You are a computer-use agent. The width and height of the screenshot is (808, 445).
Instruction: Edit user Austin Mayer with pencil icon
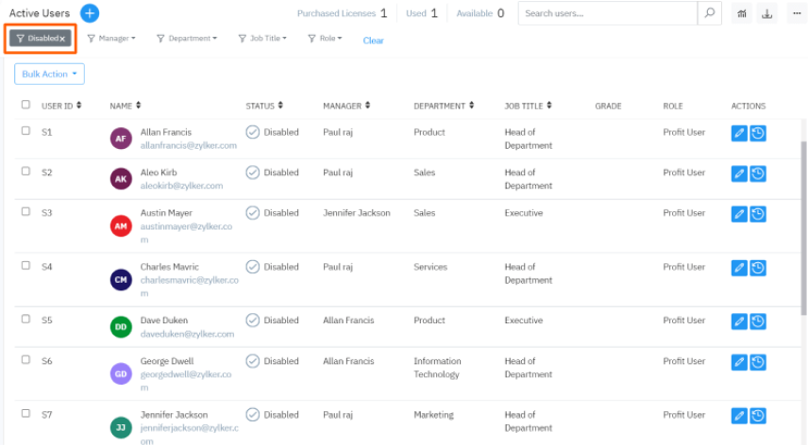pyautogui.click(x=739, y=214)
